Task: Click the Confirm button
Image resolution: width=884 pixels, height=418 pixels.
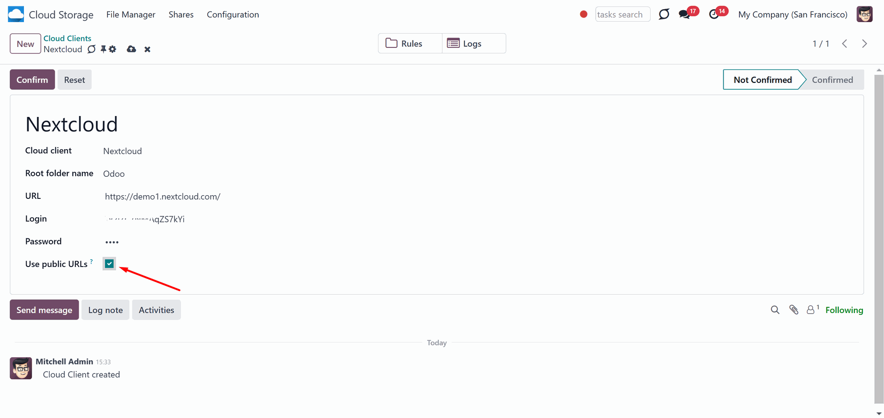Action: 32,80
